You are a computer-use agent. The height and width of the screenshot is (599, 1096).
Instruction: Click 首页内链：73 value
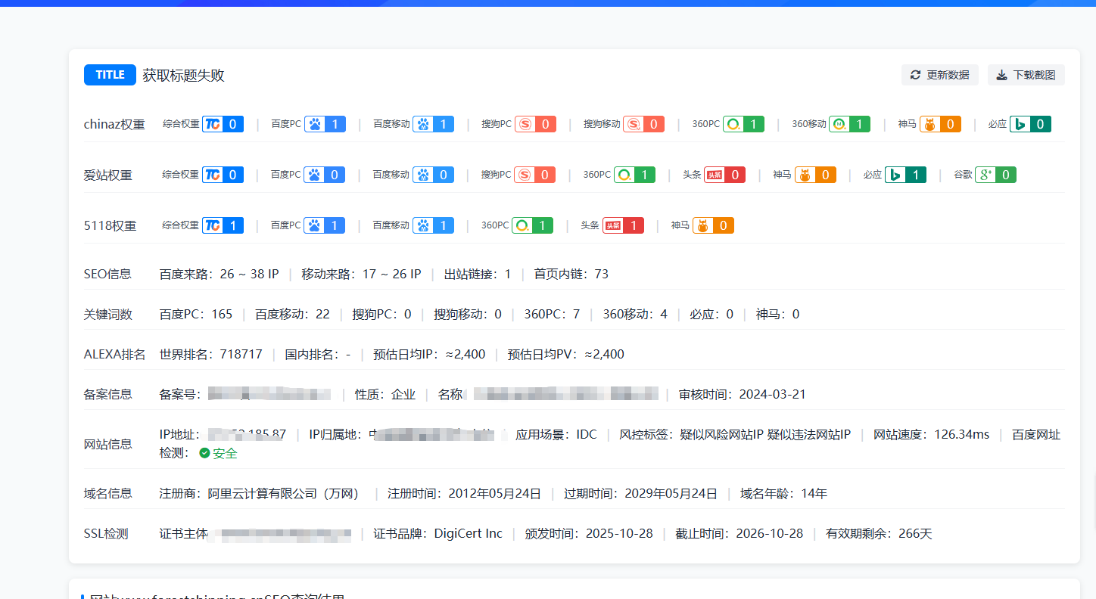coord(571,274)
